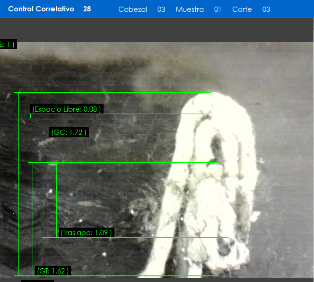Select the Cabezal label in header

(132, 9)
